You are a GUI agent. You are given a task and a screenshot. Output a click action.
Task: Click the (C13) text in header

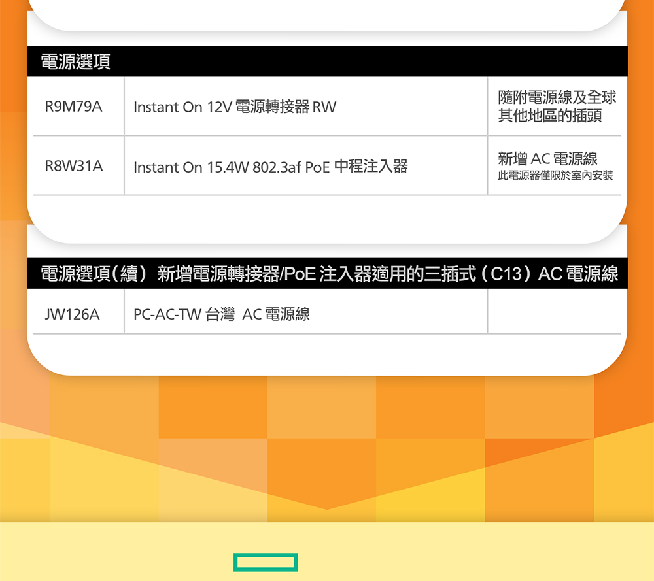point(504,274)
